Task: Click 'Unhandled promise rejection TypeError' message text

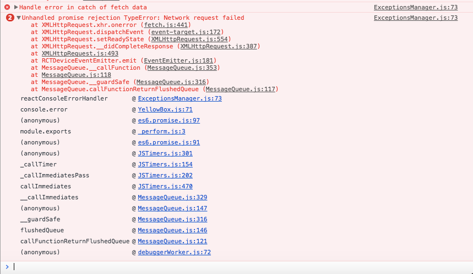Action: [x=133, y=18]
